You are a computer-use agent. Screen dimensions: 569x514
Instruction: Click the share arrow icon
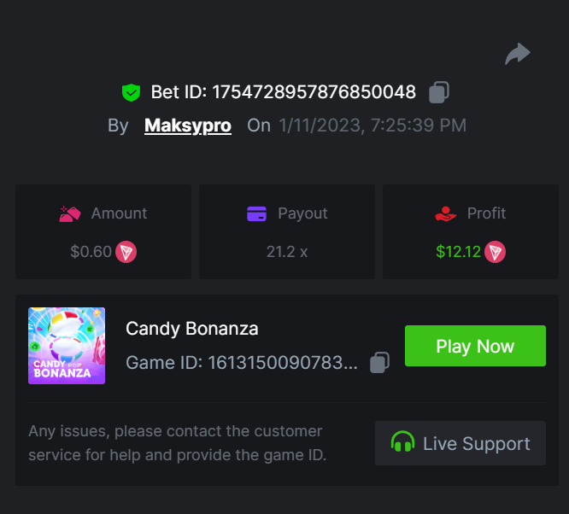[x=518, y=54]
